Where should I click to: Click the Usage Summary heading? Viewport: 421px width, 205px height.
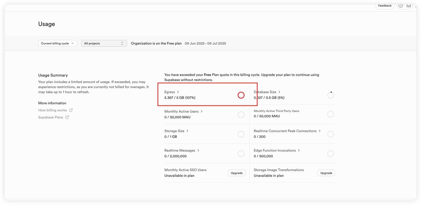(x=53, y=75)
